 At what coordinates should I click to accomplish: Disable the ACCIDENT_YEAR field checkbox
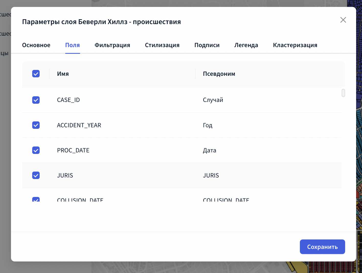point(36,125)
